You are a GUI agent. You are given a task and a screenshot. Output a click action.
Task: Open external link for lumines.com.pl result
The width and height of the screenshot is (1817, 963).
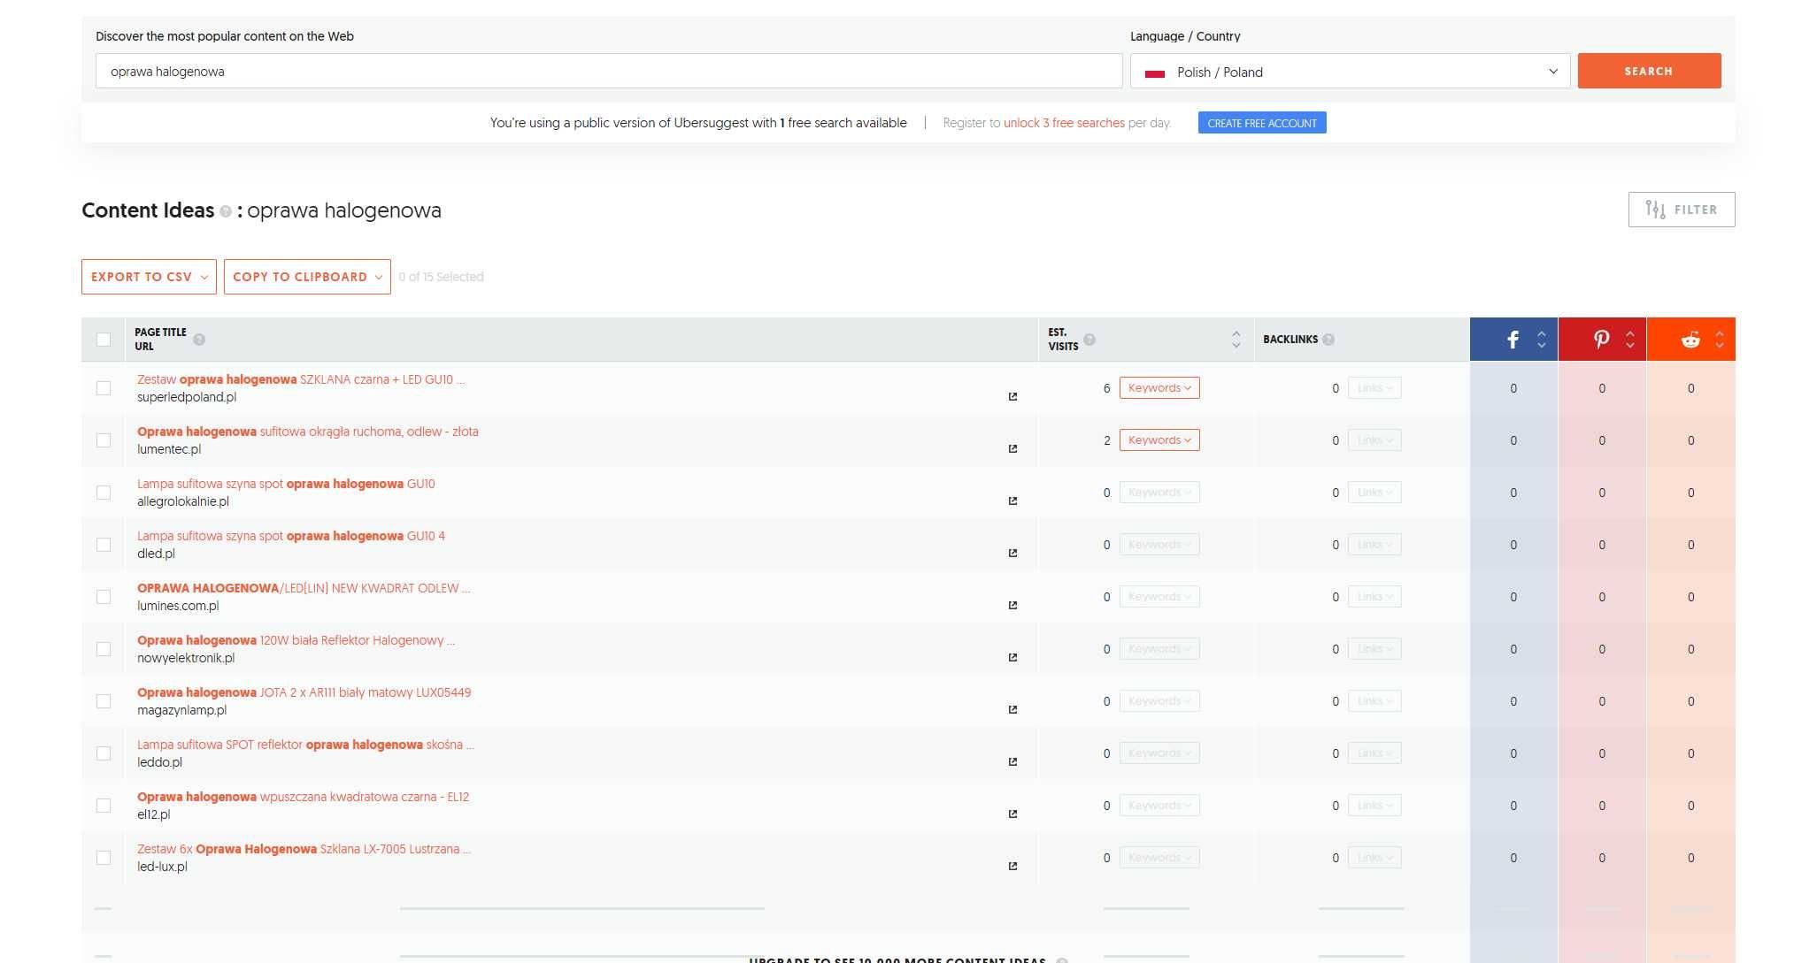[x=1012, y=606]
